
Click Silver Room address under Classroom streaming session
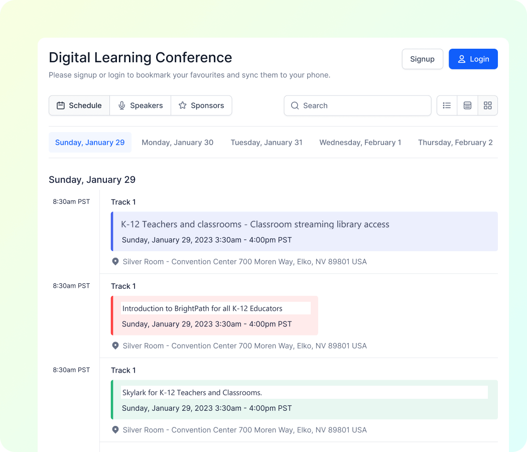(x=245, y=262)
